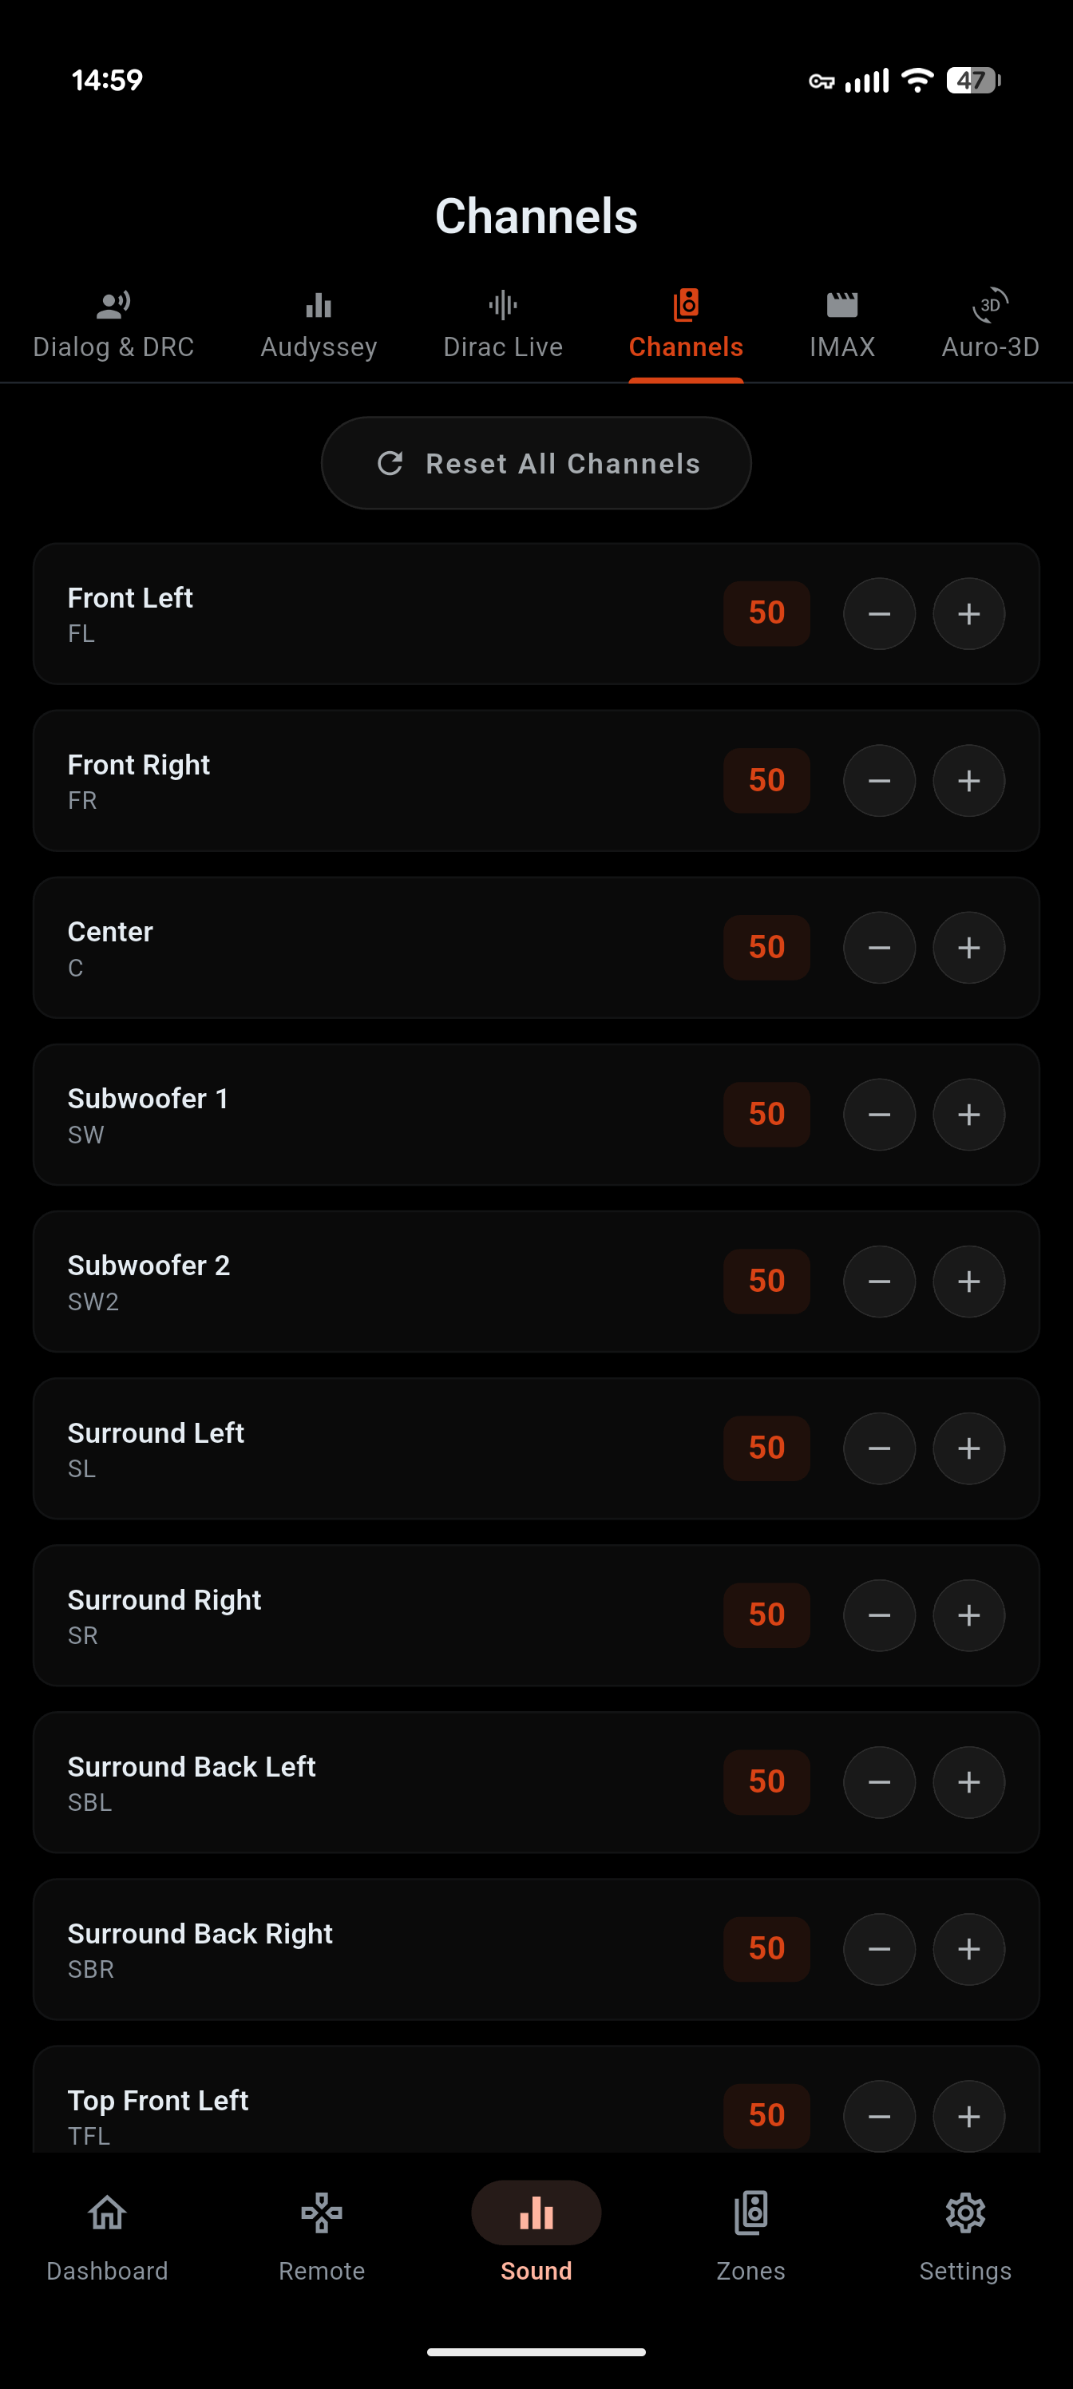The width and height of the screenshot is (1073, 2389).
Task: Tap the Front Left level value
Action: pyautogui.click(x=766, y=613)
